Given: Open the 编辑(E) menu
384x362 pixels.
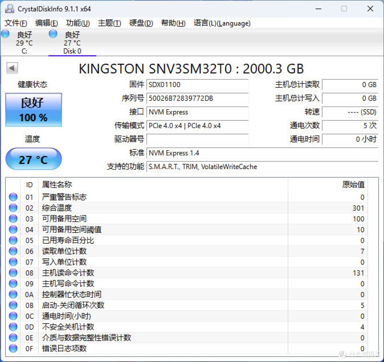Looking at the screenshot, I should (47, 23).
